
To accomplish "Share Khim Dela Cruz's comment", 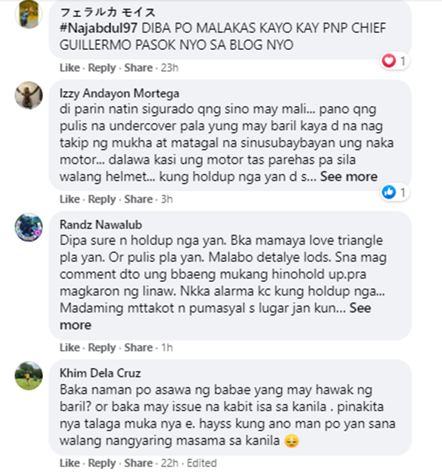I will tap(138, 463).
